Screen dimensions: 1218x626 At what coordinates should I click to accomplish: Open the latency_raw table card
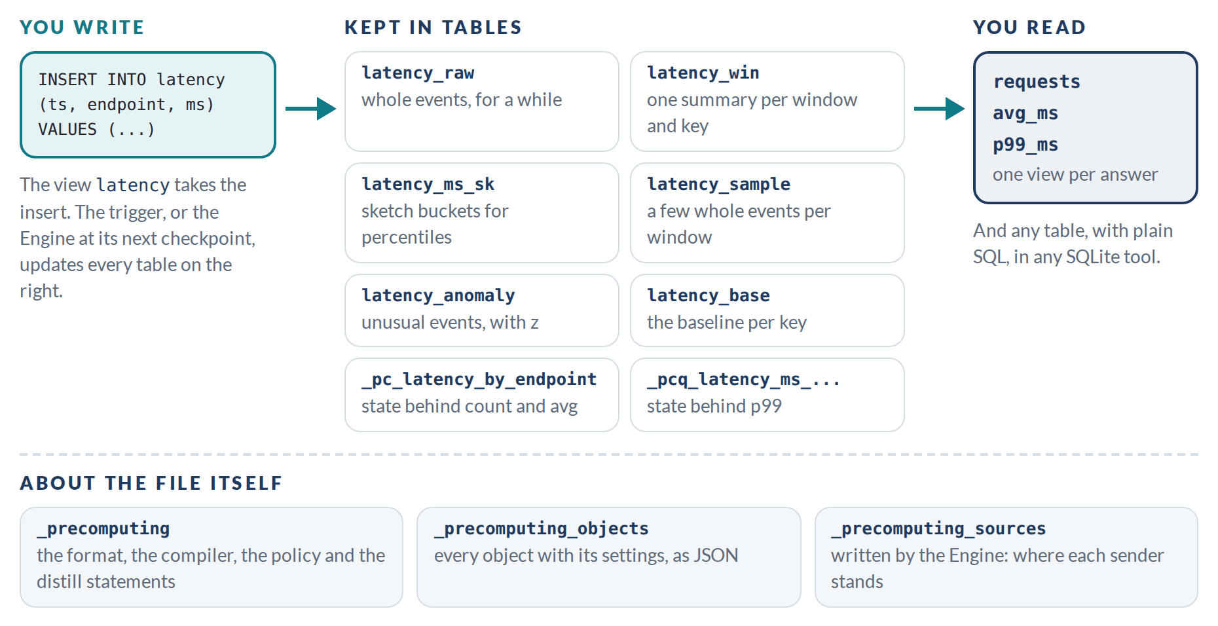(482, 101)
